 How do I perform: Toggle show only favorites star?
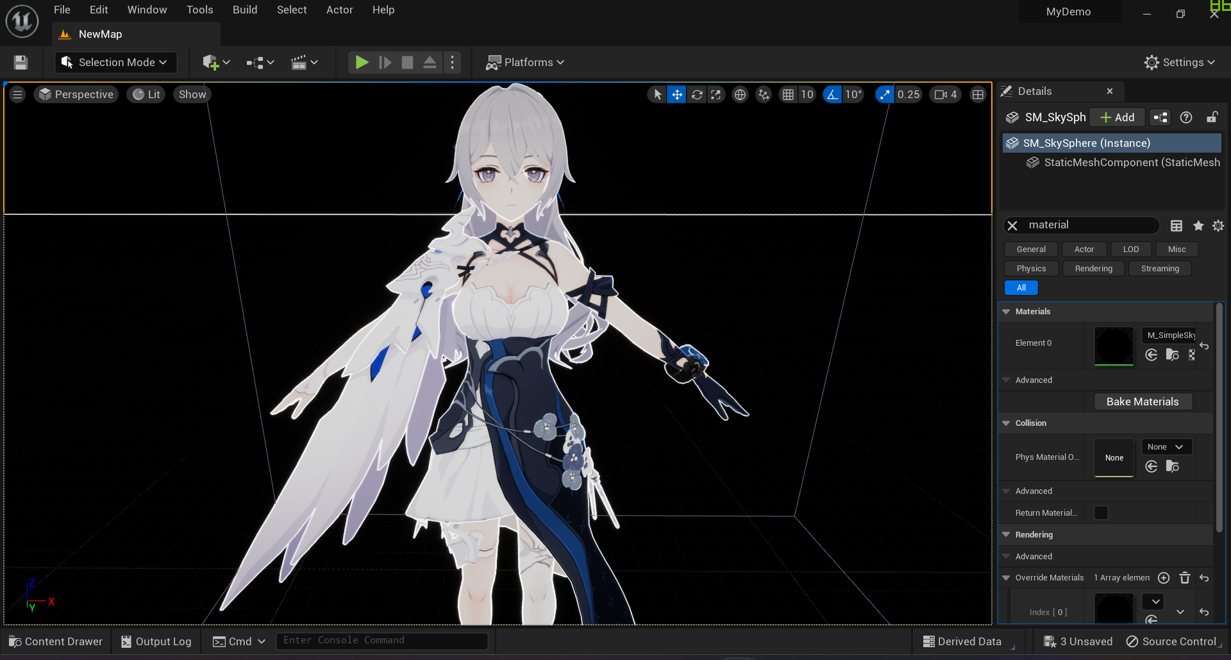point(1198,225)
